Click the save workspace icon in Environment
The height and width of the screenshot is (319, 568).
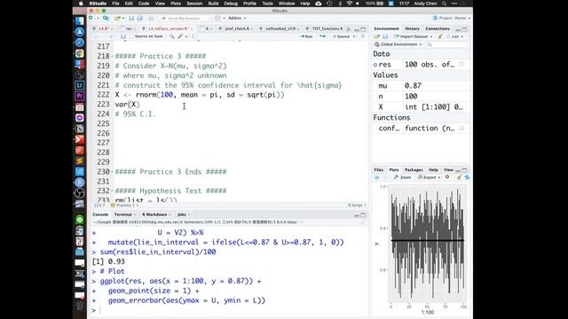[385, 36]
